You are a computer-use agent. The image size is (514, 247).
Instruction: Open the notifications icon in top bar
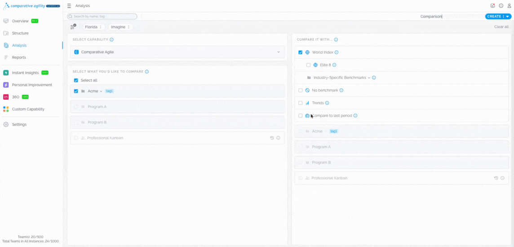point(492,6)
